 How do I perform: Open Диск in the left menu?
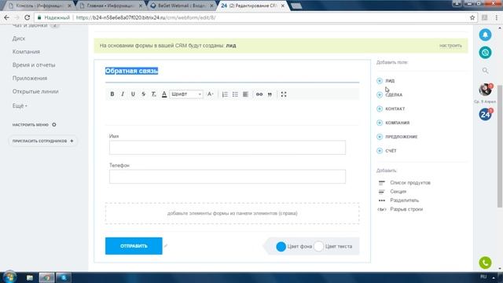coord(19,39)
